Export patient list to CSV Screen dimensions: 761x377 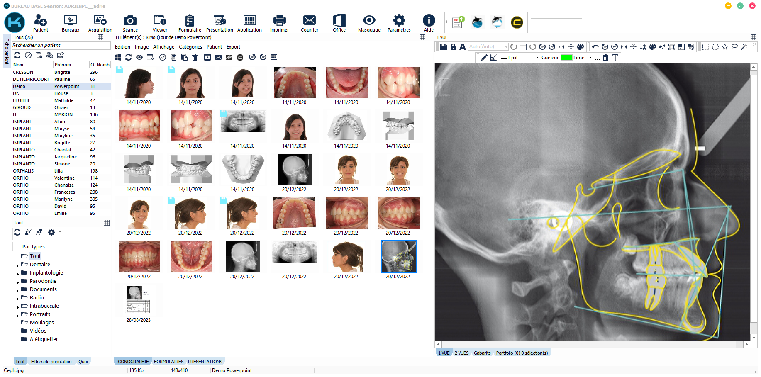point(61,55)
